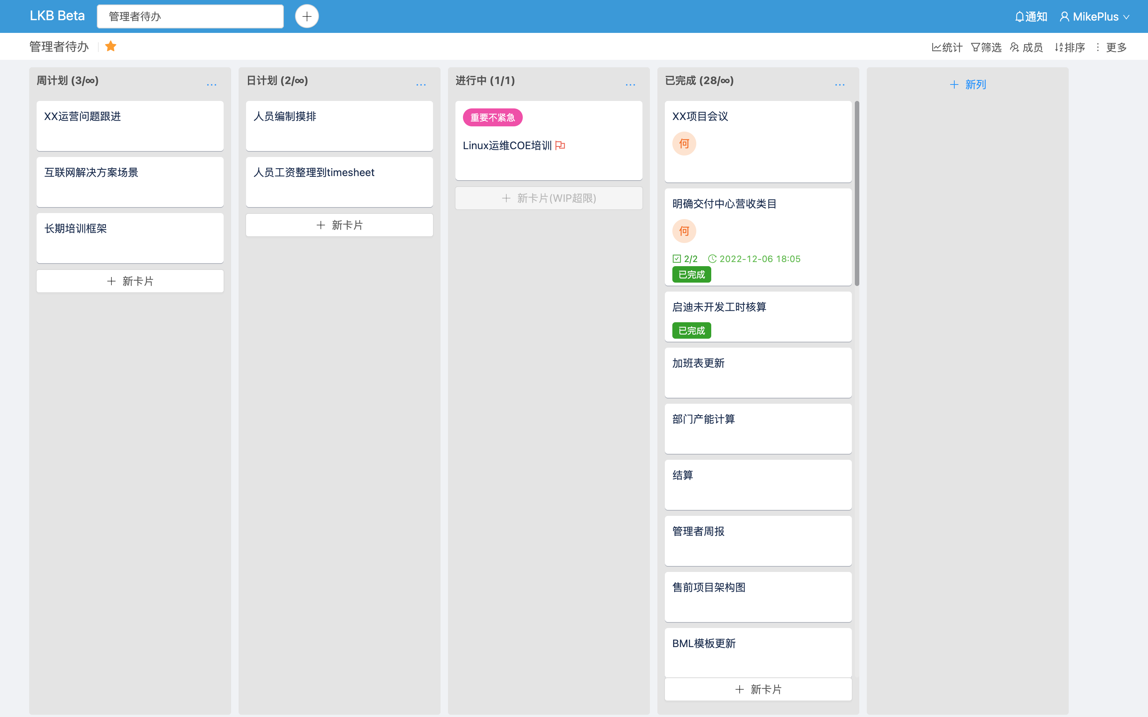This screenshot has height=717, width=1148.
Task: Open the BML模板更新 card
Action: coord(758,652)
